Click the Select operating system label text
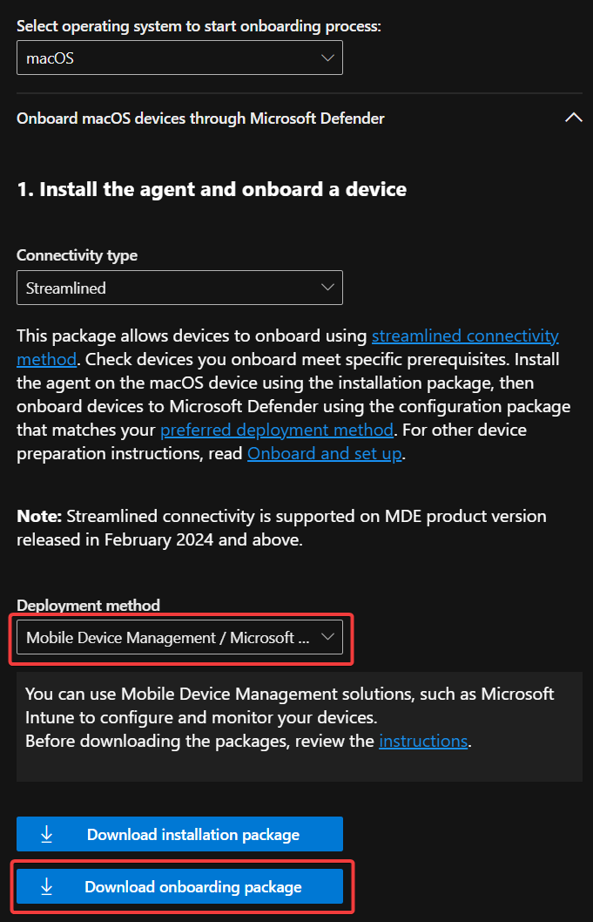This screenshot has height=922, width=593. 199,25
